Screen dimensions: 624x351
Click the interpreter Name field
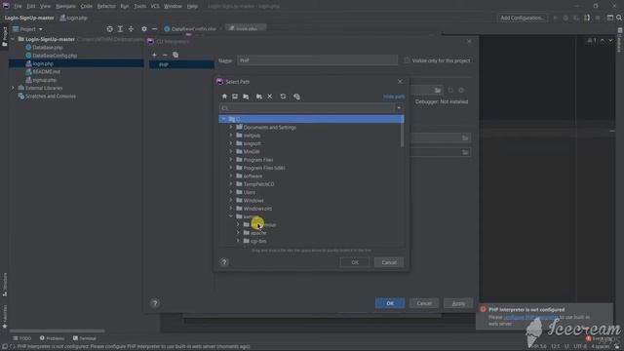click(x=317, y=60)
